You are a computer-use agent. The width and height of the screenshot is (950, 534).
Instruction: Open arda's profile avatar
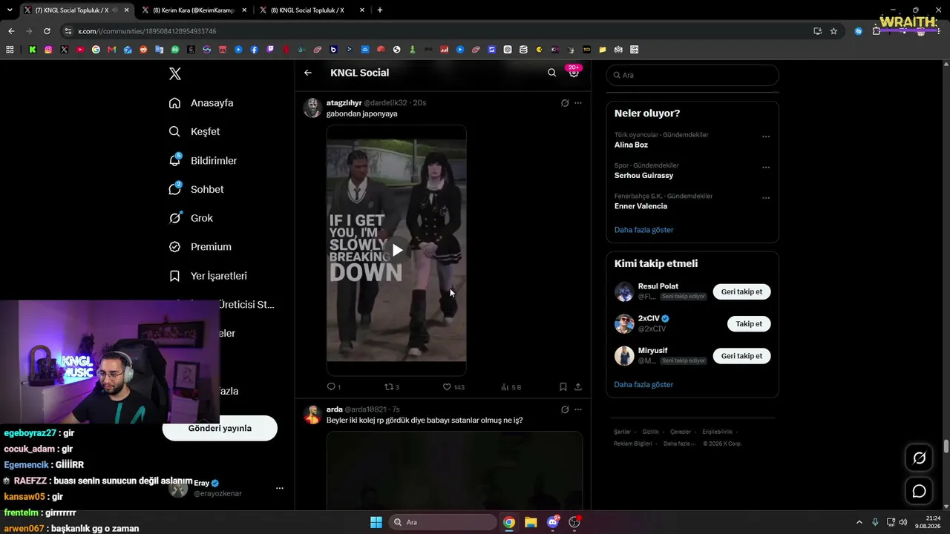[312, 414]
